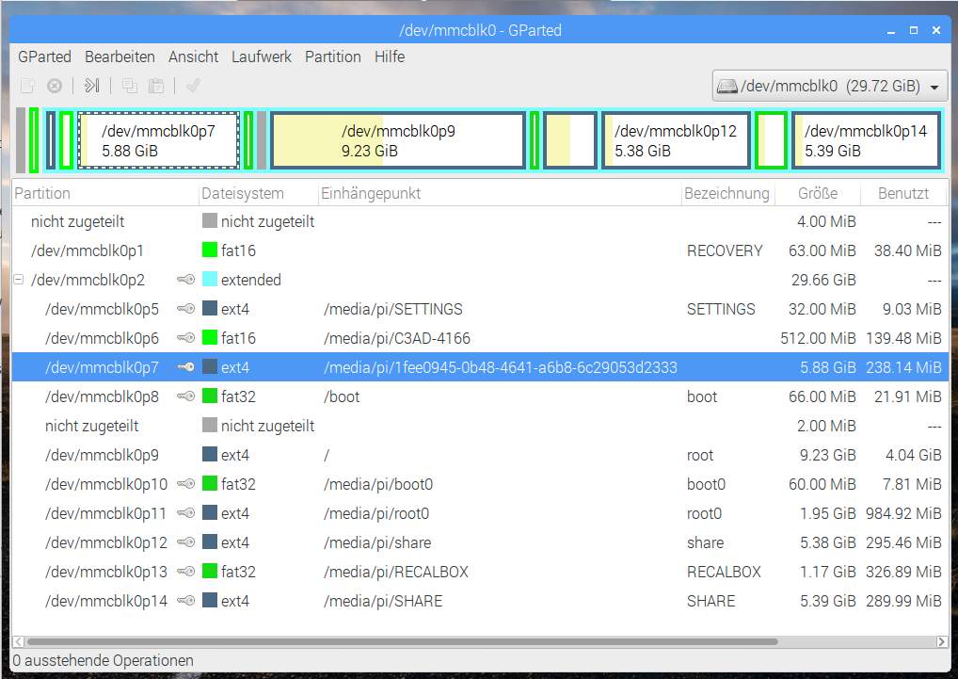
Task: Open the Partition menu
Action: point(332,57)
